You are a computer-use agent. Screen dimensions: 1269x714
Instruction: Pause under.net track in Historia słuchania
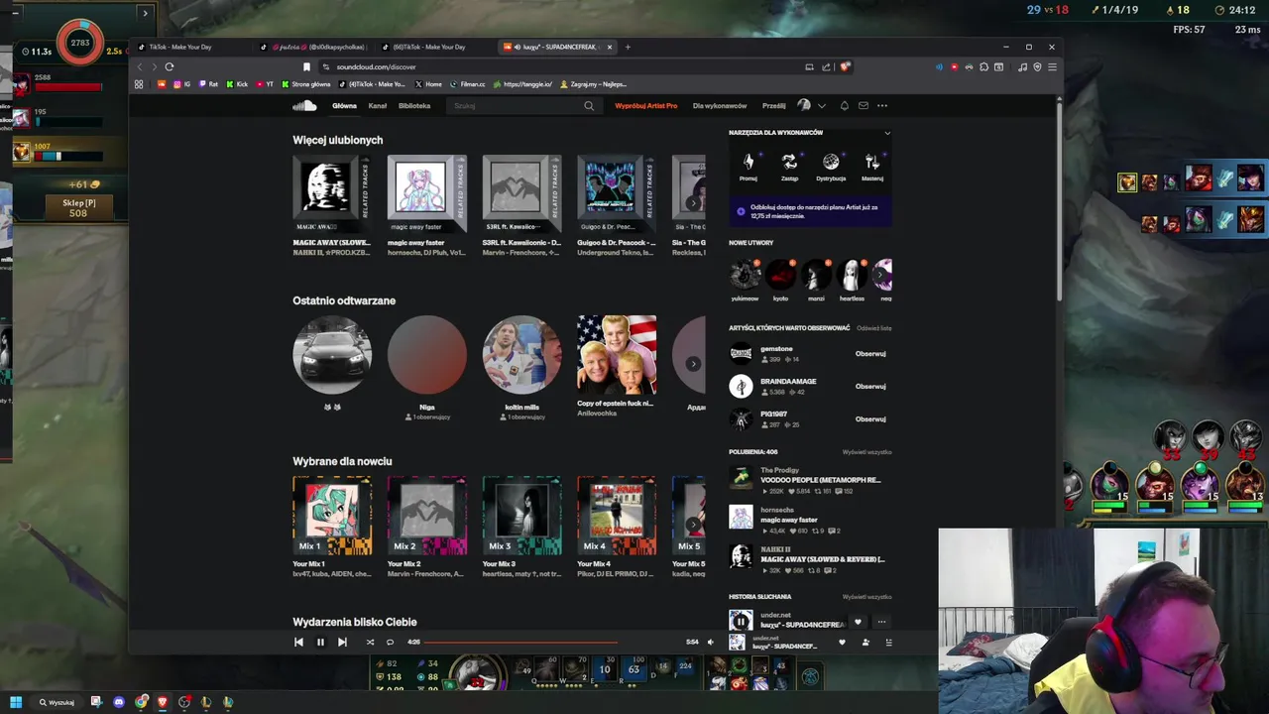coord(741,621)
